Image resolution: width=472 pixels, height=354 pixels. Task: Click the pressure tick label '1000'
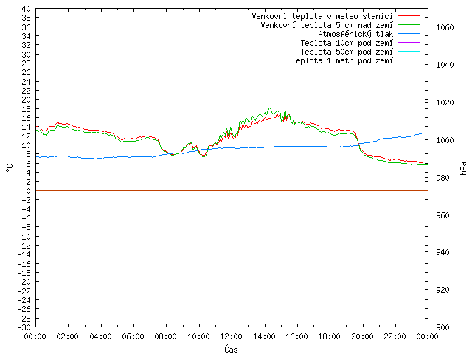click(445, 140)
